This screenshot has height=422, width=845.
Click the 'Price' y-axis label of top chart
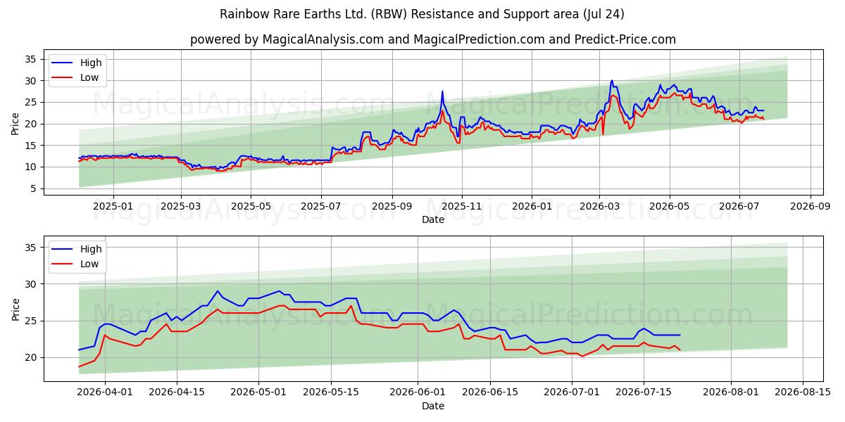(15, 122)
